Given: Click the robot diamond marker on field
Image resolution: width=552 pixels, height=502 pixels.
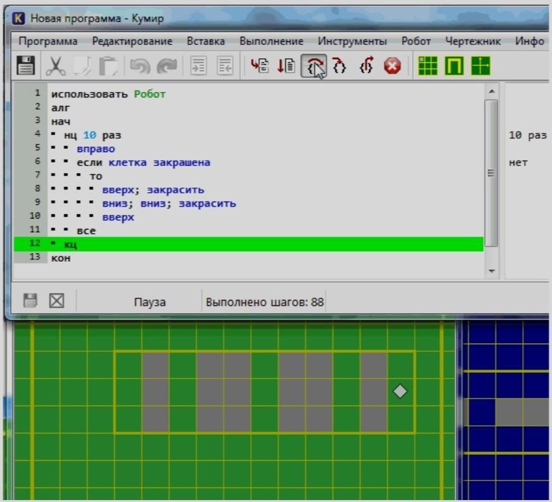Looking at the screenshot, I should tap(400, 392).
